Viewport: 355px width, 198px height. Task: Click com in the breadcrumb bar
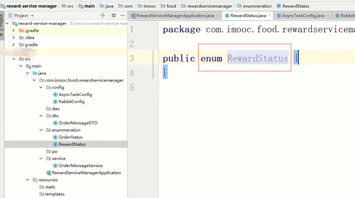tap(128, 6)
